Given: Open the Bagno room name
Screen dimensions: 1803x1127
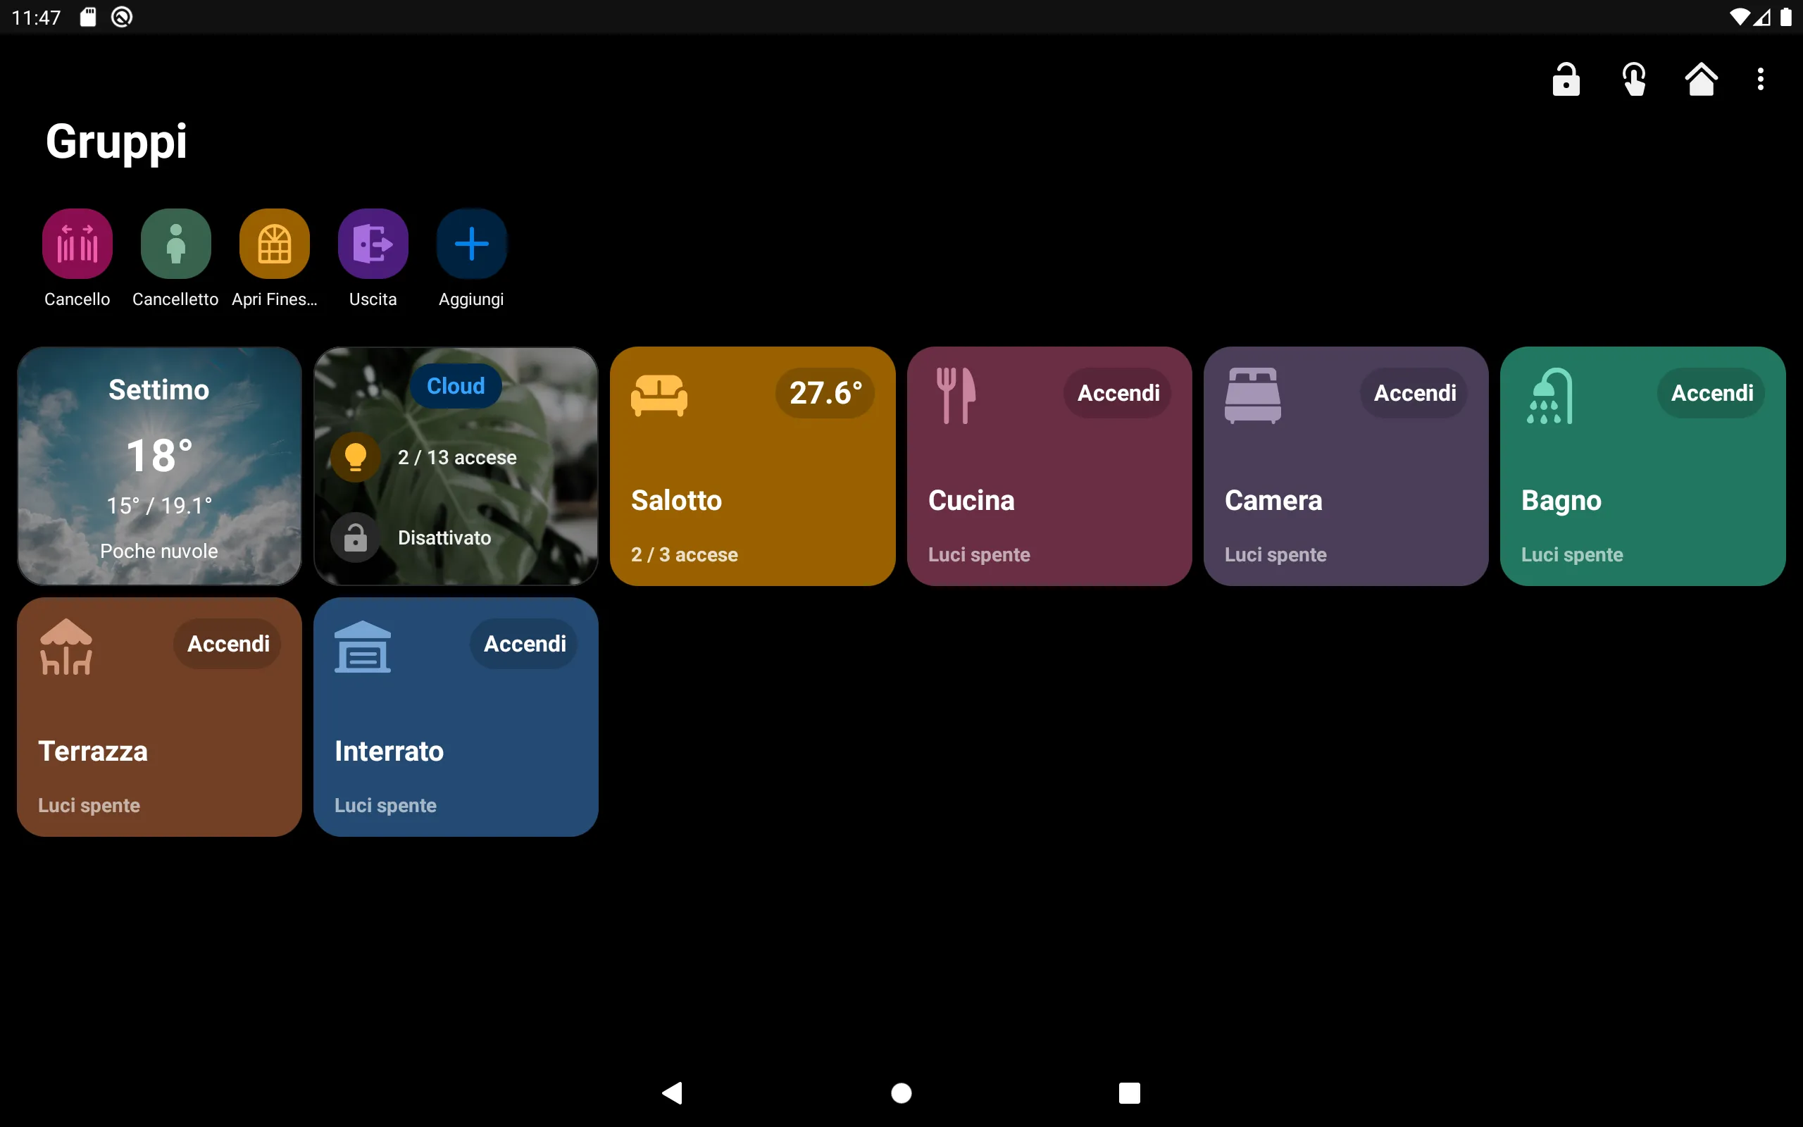Looking at the screenshot, I should tap(1561, 502).
